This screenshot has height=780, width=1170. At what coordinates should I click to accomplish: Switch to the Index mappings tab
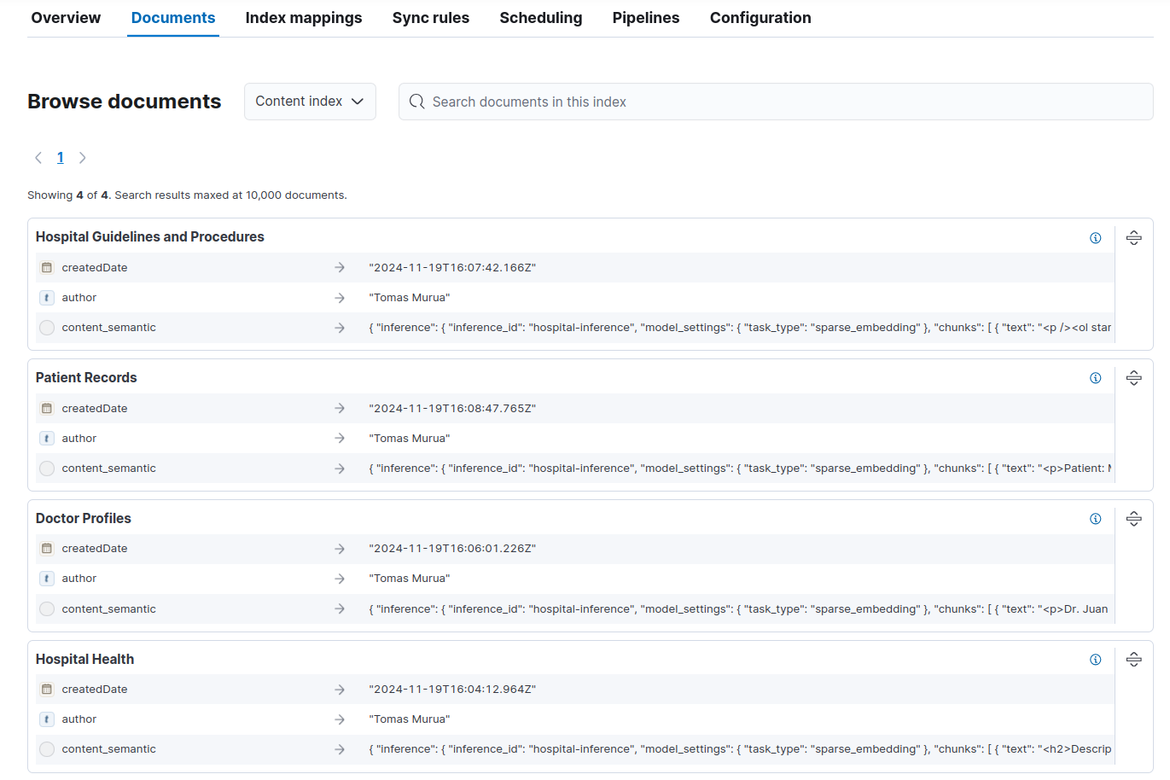[304, 18]
